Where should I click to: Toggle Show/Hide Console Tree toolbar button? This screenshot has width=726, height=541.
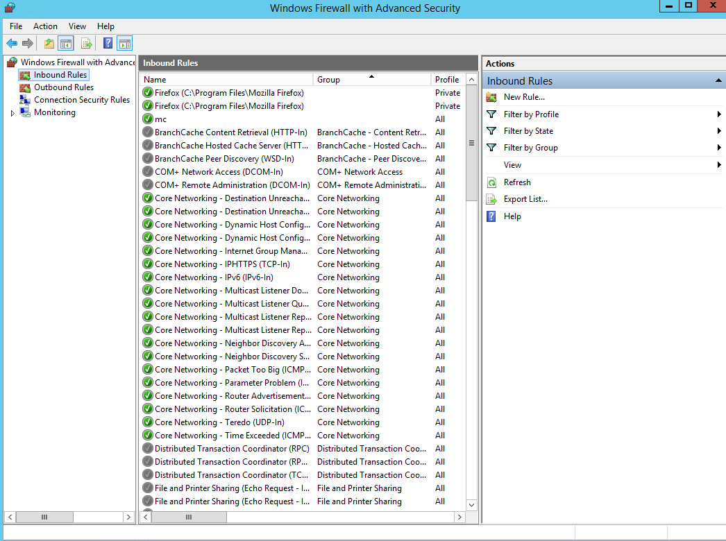tap(66, 44)
